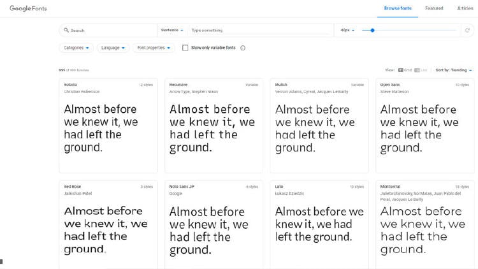Open Font properties dropdown

point(153,48)
